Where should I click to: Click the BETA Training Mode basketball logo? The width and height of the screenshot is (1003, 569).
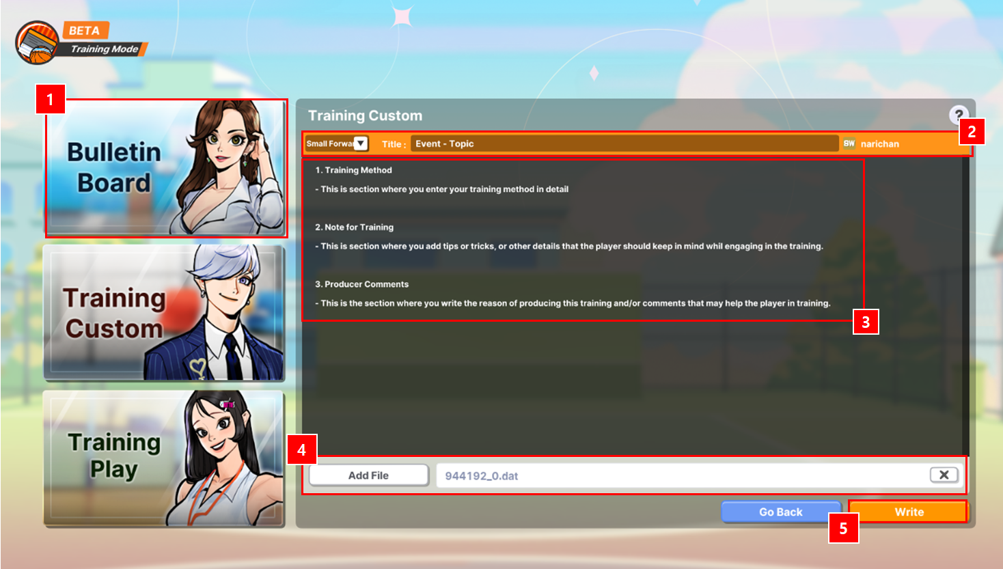pos(37,42)
